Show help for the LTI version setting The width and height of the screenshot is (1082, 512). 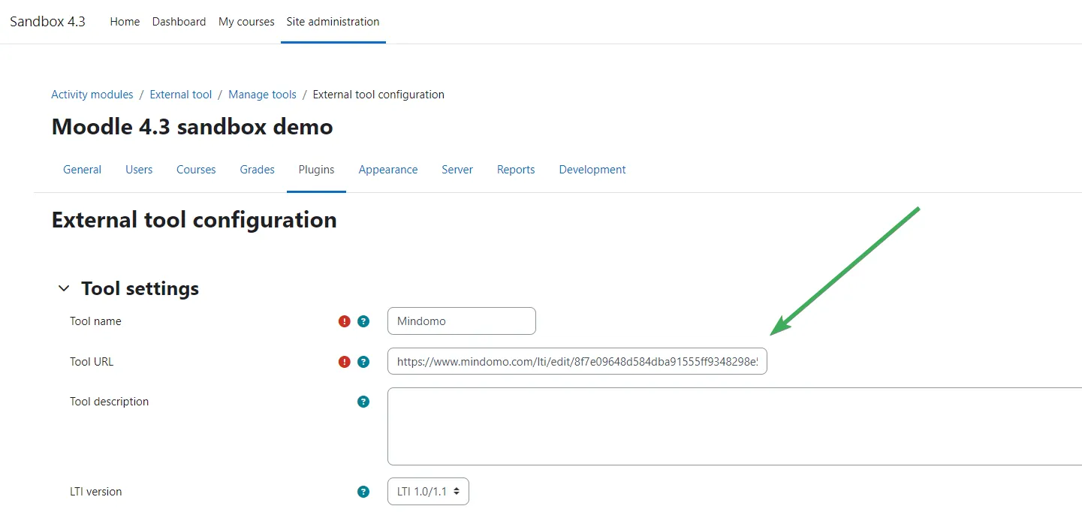(x=363, y=492)
